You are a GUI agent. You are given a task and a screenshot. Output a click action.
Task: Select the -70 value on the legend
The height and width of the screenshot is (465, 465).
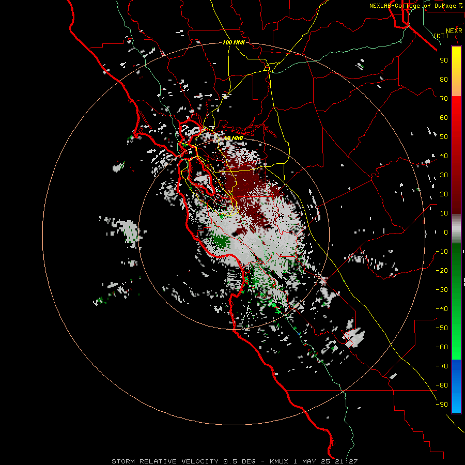[442, 366]
